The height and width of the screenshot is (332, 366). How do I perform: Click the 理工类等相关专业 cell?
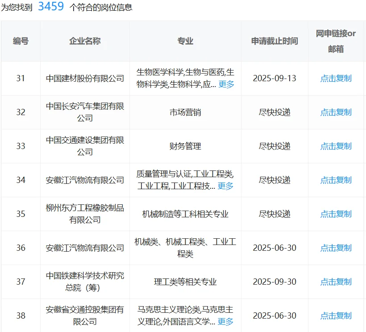pos(185,282)
